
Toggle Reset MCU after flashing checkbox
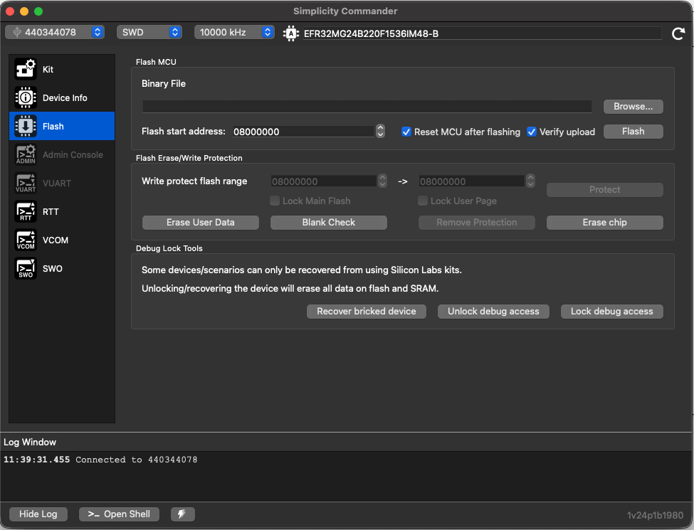[x=406, y=132]
